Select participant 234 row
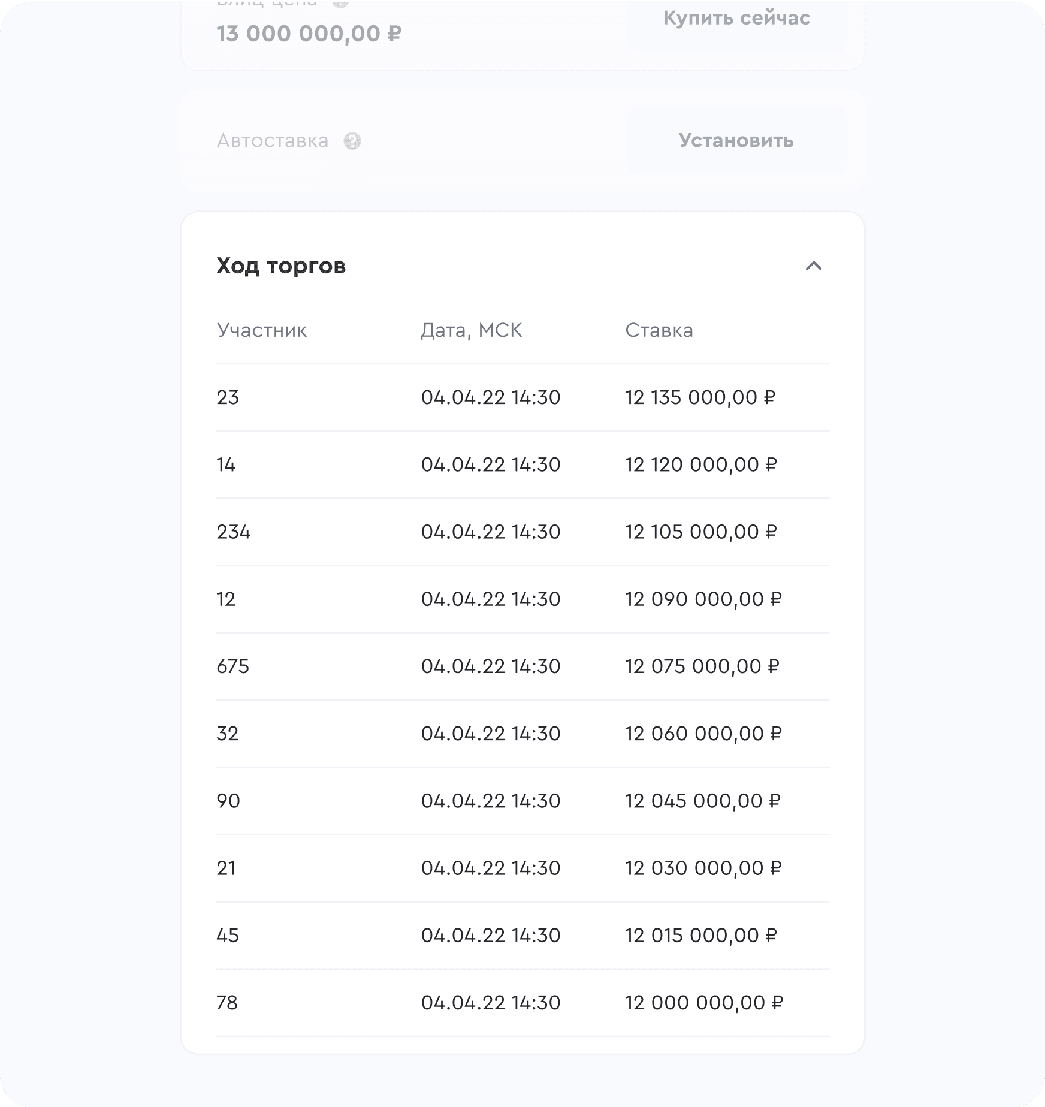 (x=522, y=532)
